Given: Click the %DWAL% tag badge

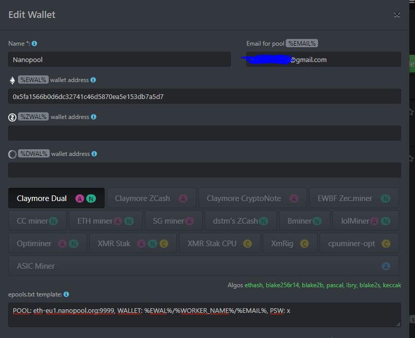Looking at the screenshot, I should pyautogui.click(x=34, y=153).
